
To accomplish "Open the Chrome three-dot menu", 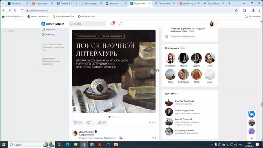I will click(259, 10).
